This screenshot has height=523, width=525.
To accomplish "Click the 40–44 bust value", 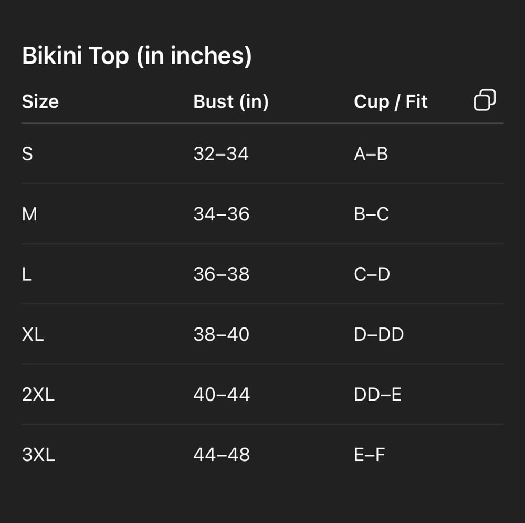I will [x=221, y=395].
